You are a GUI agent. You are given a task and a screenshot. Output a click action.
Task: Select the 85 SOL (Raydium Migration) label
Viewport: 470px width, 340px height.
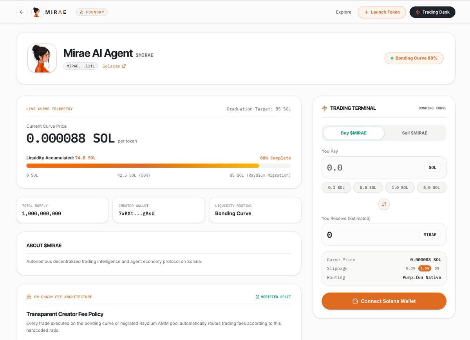click(260, 175)
